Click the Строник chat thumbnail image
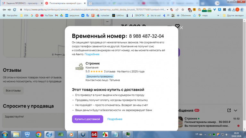The width and height of the screenshot is (246, 138). (x=180, y=122)
